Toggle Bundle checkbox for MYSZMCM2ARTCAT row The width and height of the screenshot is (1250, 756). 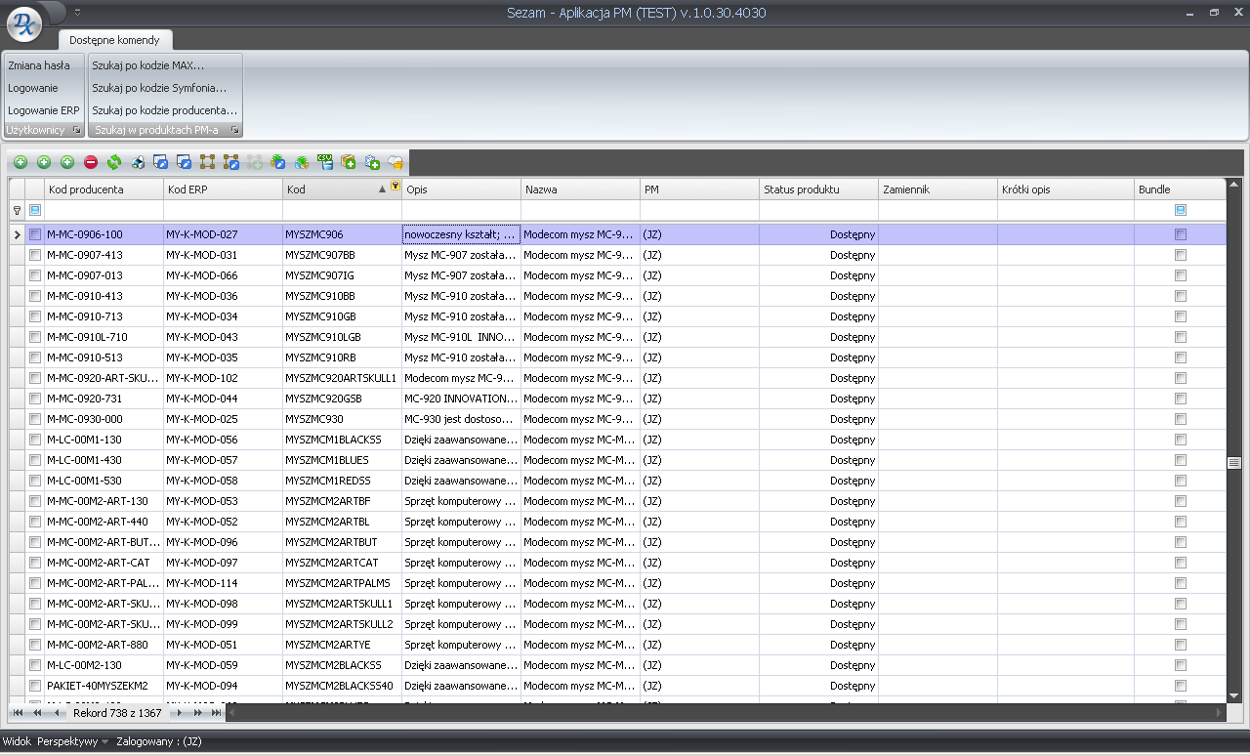tap(1181, 563)
